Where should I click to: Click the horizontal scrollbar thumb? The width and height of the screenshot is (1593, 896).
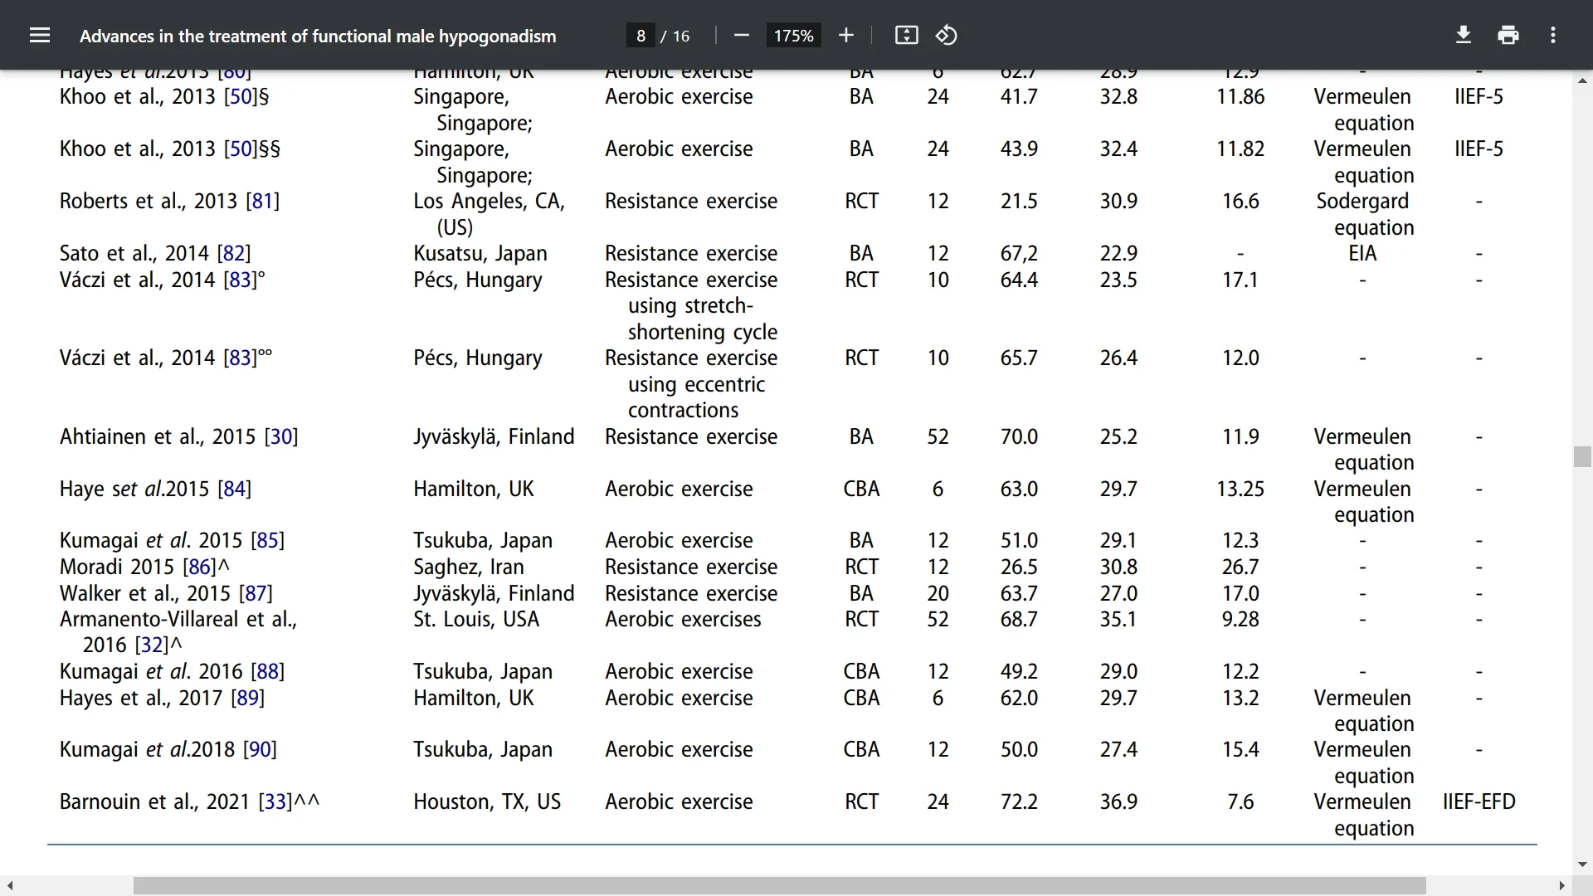pos(779,886)
